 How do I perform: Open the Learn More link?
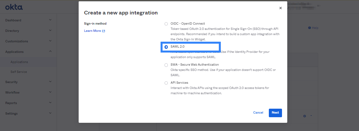92,31
